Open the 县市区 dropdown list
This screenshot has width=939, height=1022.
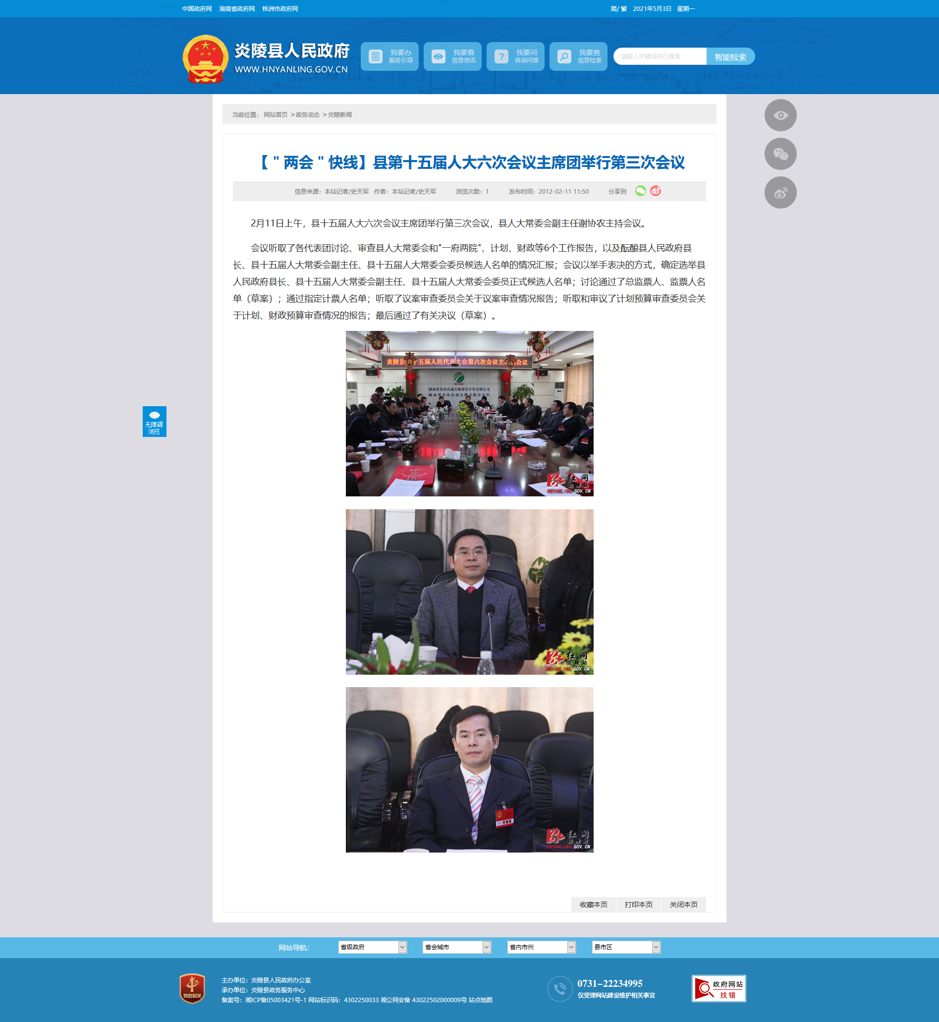pos(626,947)
